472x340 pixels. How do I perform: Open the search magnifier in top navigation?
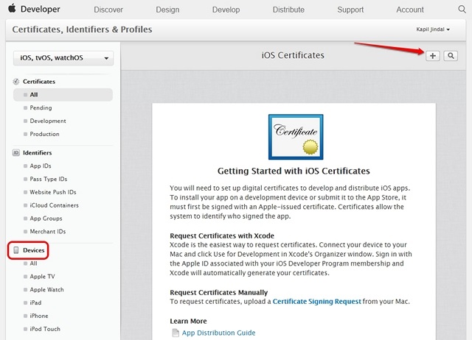[x=462, y=9]
